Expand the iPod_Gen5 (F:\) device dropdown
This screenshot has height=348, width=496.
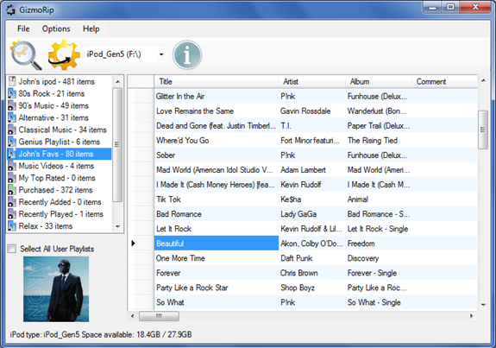(161, 54)
